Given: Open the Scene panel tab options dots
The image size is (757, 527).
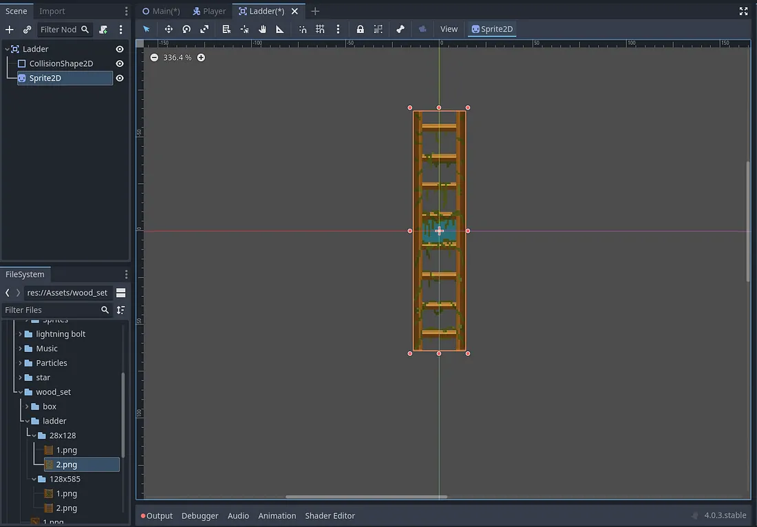Looking at the screenshot, I should tap(127, 11).
